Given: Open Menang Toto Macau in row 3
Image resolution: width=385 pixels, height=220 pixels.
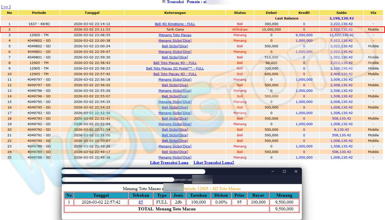Looking at the screenshot, I should click(x=175, y=35).
